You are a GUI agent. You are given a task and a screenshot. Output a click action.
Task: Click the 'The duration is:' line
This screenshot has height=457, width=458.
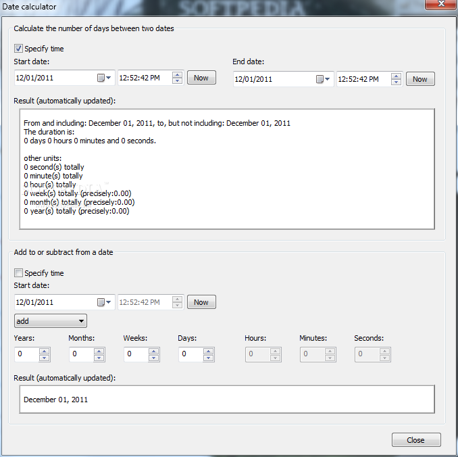pos(49,132)
